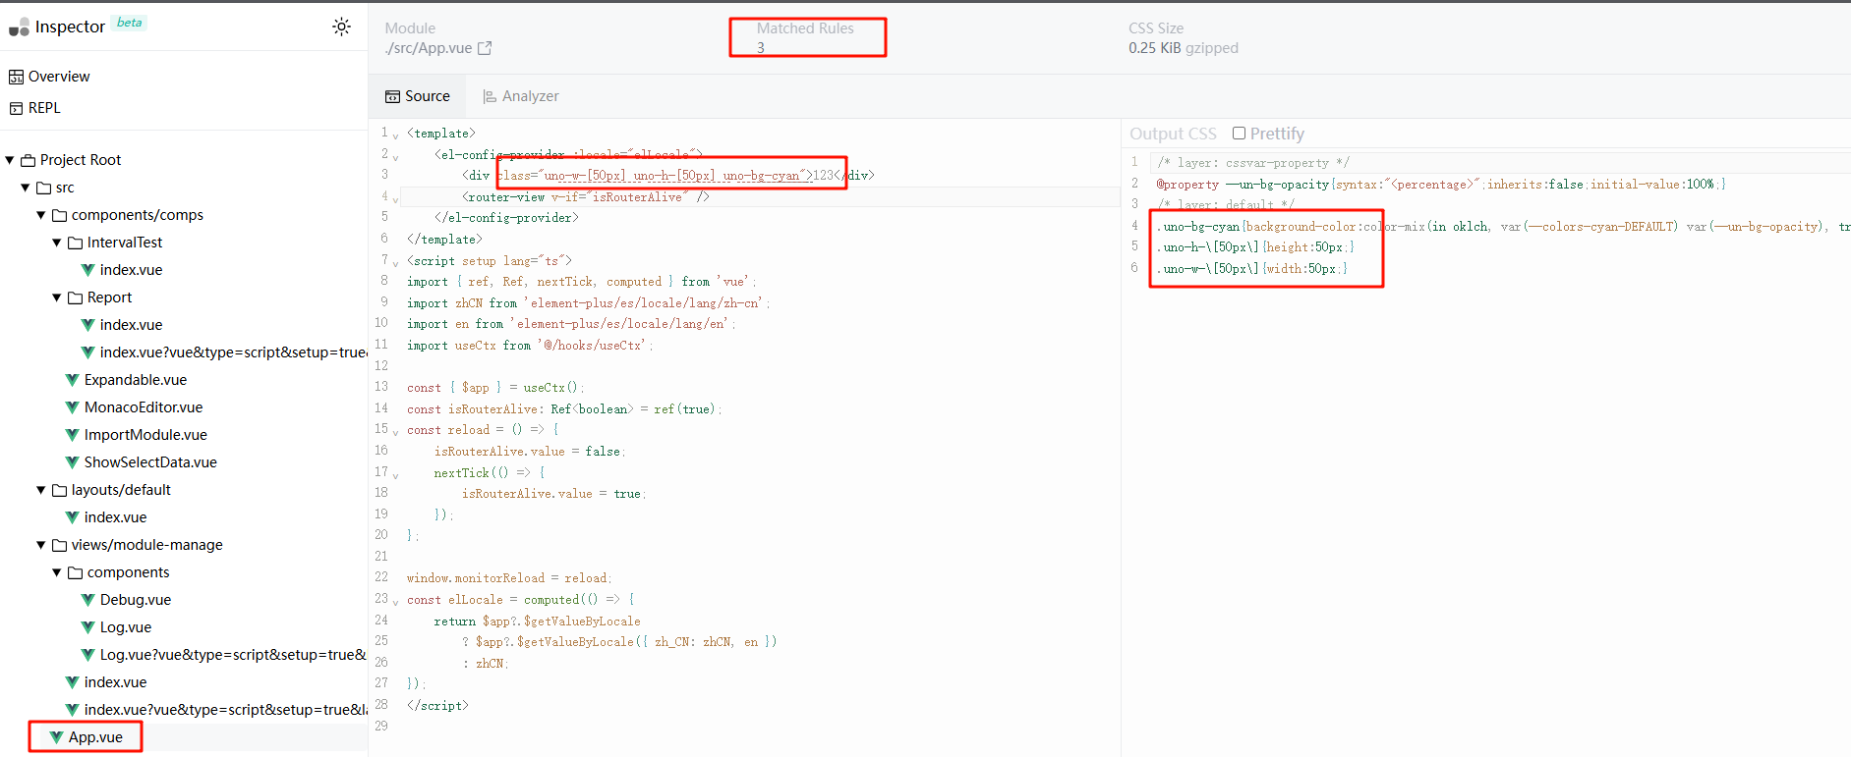Click the beta badge next to Inspector
This screenshot has height=757, width=1851.
point(130,23)
